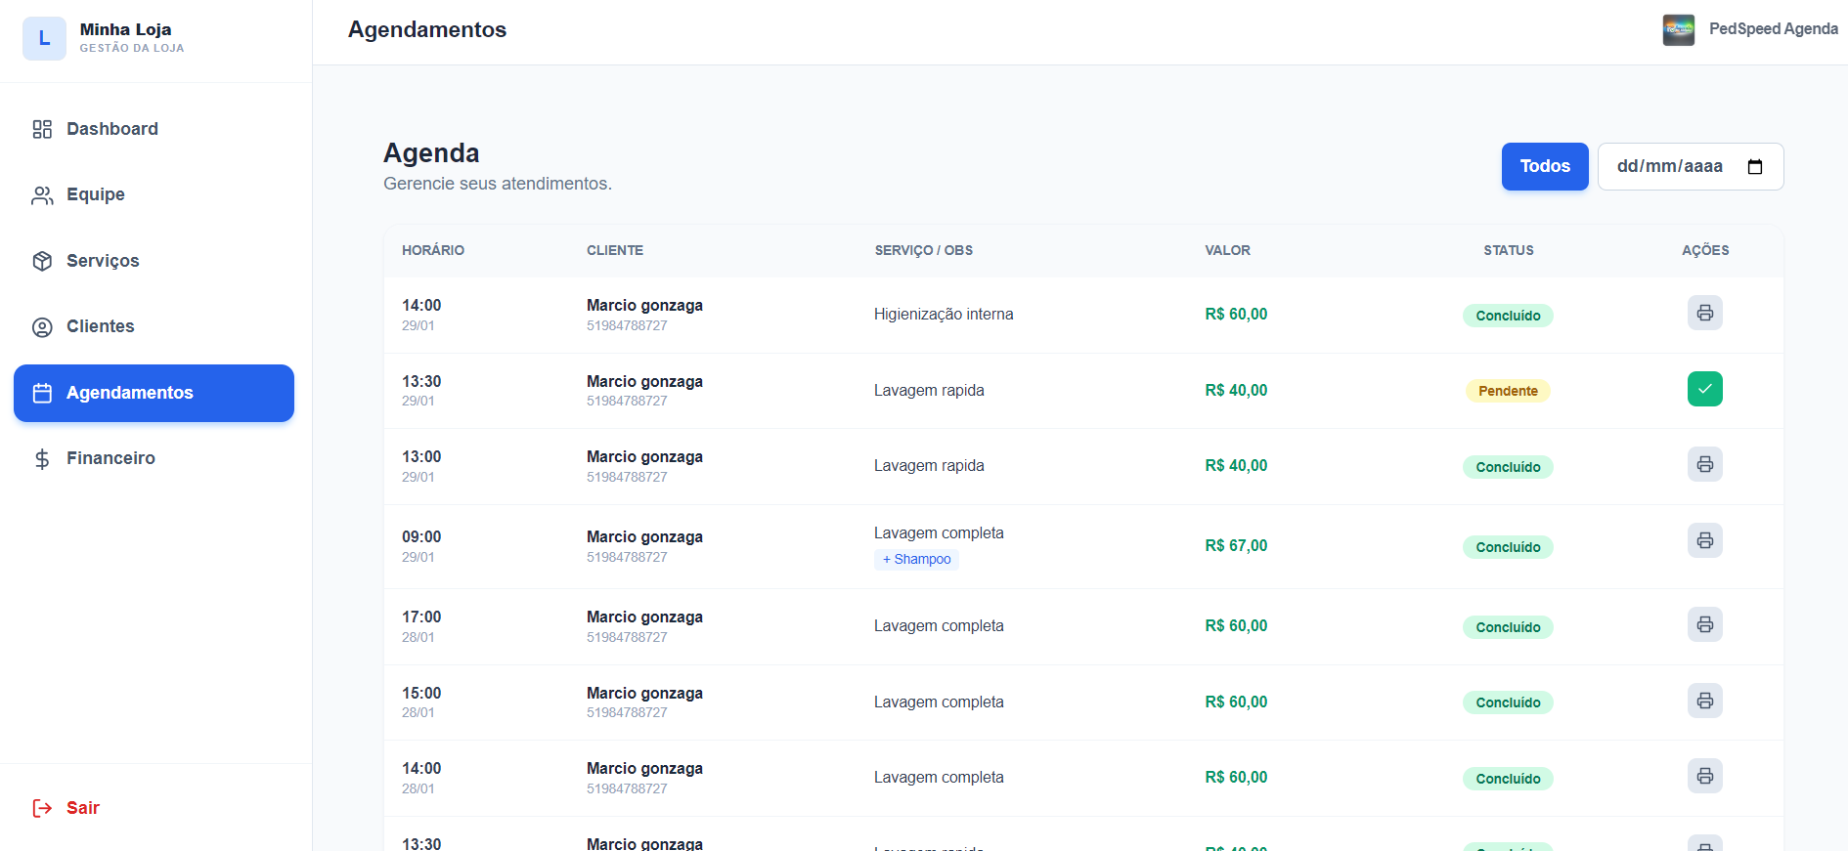Show all appointments with Todos button

click(x=1544, y=167)
